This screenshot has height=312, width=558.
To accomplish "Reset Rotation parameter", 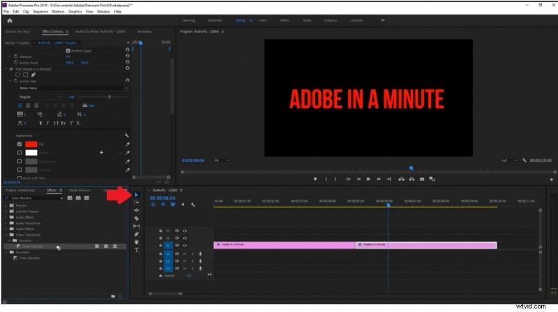I will tap(128, 56).
